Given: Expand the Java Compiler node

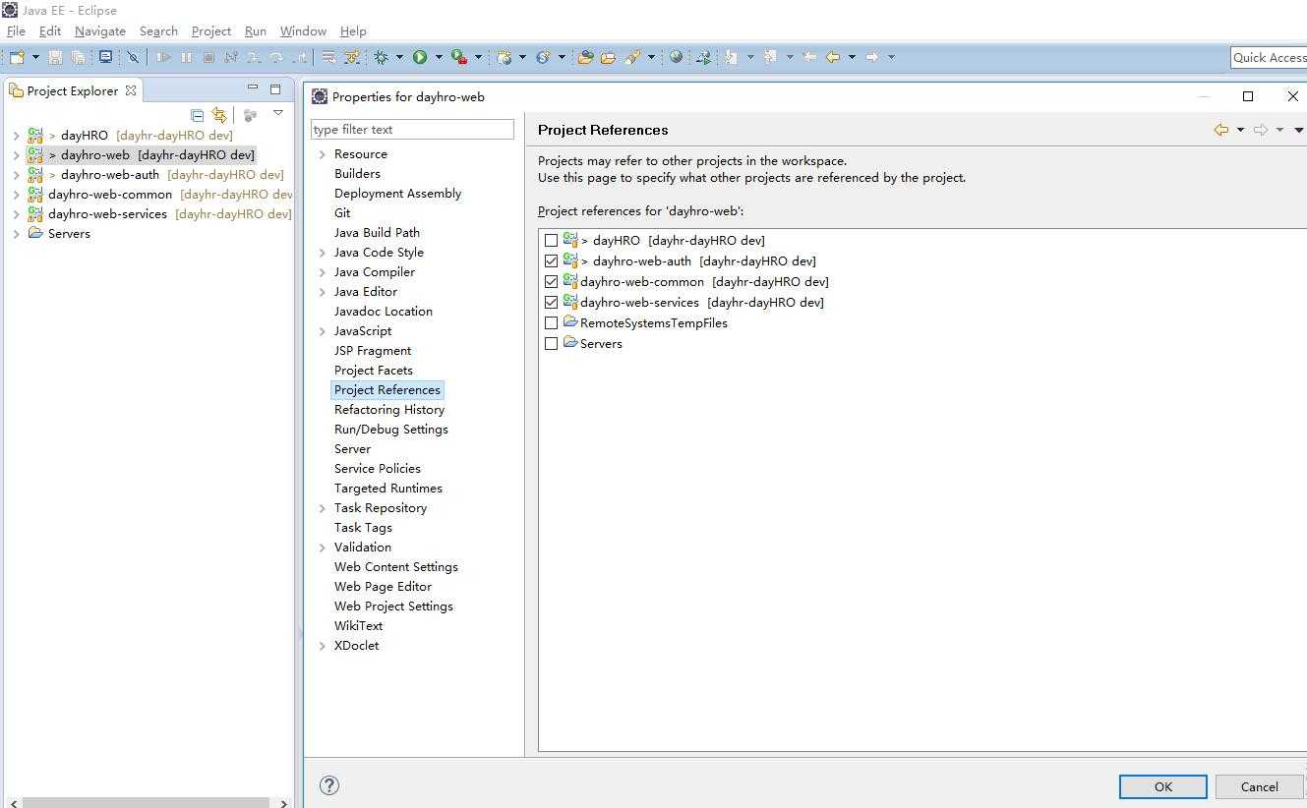Looking at the screenshot, I should (x=322, y=272).
